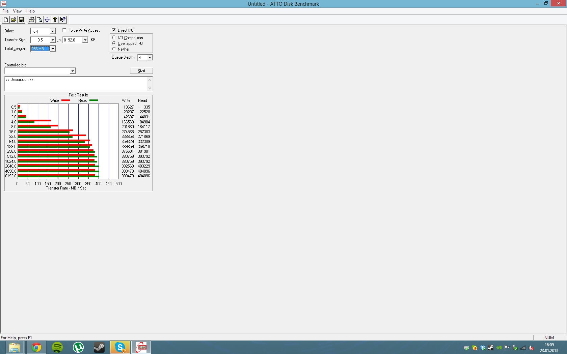
Task: Open the View menu
Action: 17,11
